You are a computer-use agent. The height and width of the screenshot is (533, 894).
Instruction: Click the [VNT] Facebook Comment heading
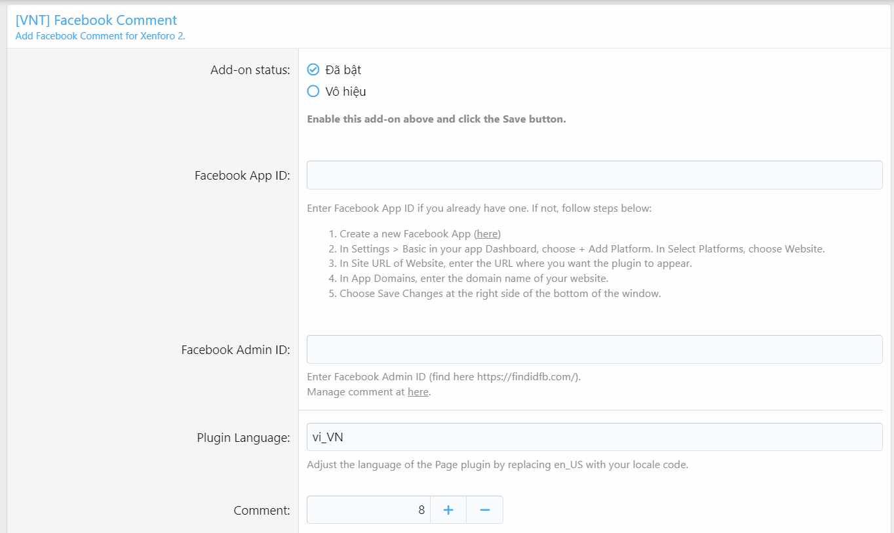click(x=96, y=20)
